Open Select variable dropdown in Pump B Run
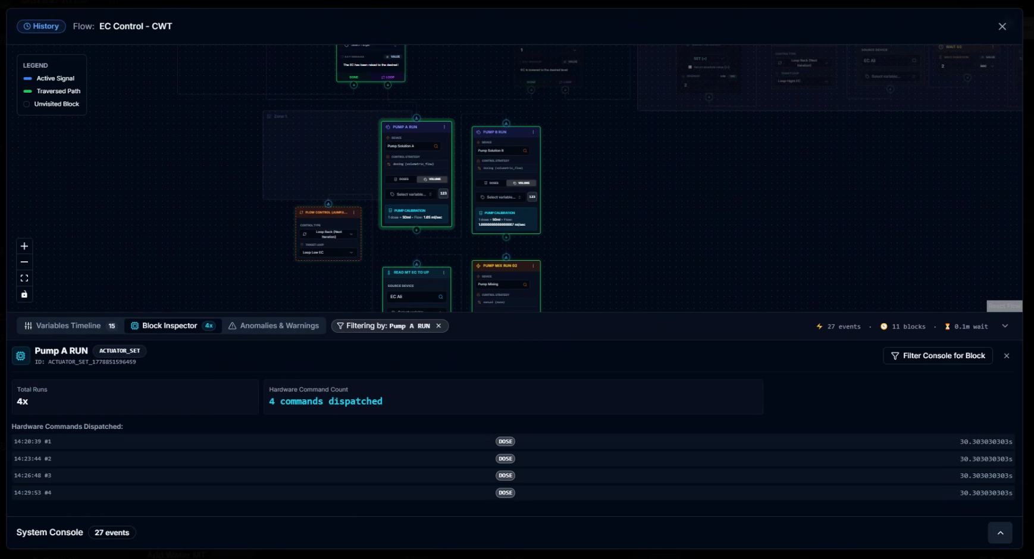Viewport: 1034px width, 559px height. coord(501,197)
